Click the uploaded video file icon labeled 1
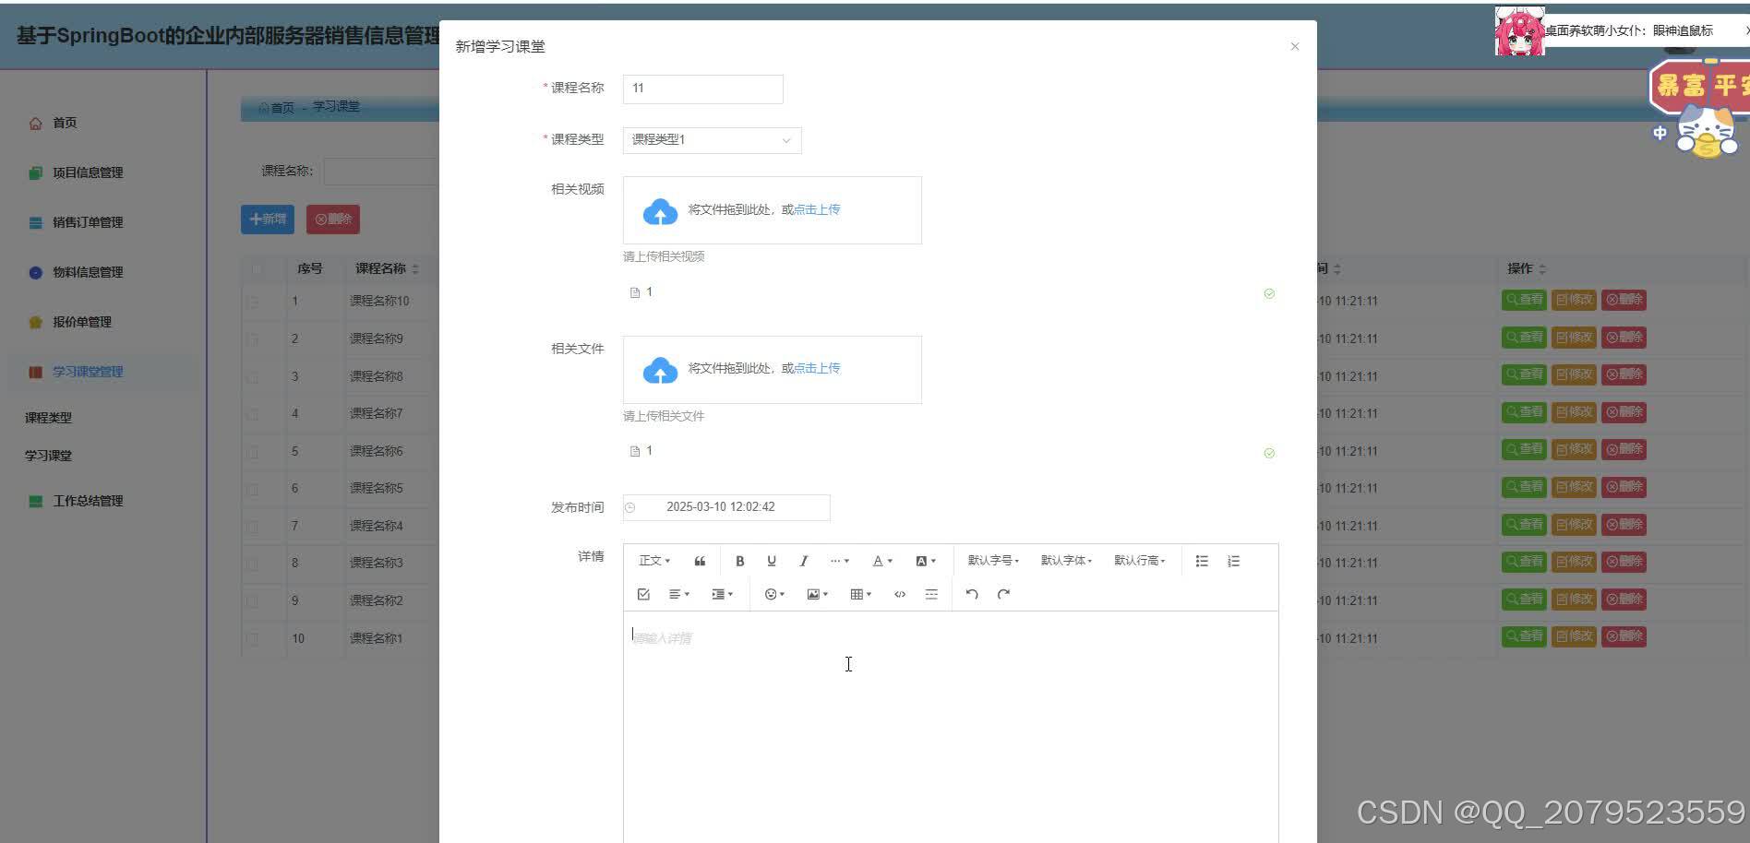Image resolution: width=1750 pixels, height=843 pixels. click(x=635, y=292)
